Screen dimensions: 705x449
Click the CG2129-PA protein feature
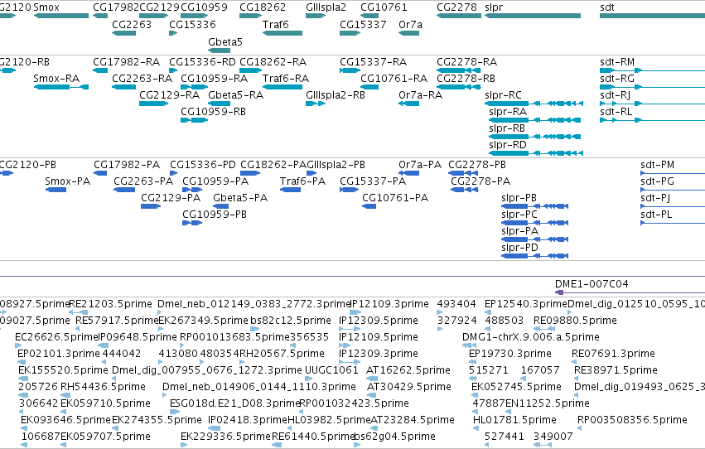click(x=151, y=207)
